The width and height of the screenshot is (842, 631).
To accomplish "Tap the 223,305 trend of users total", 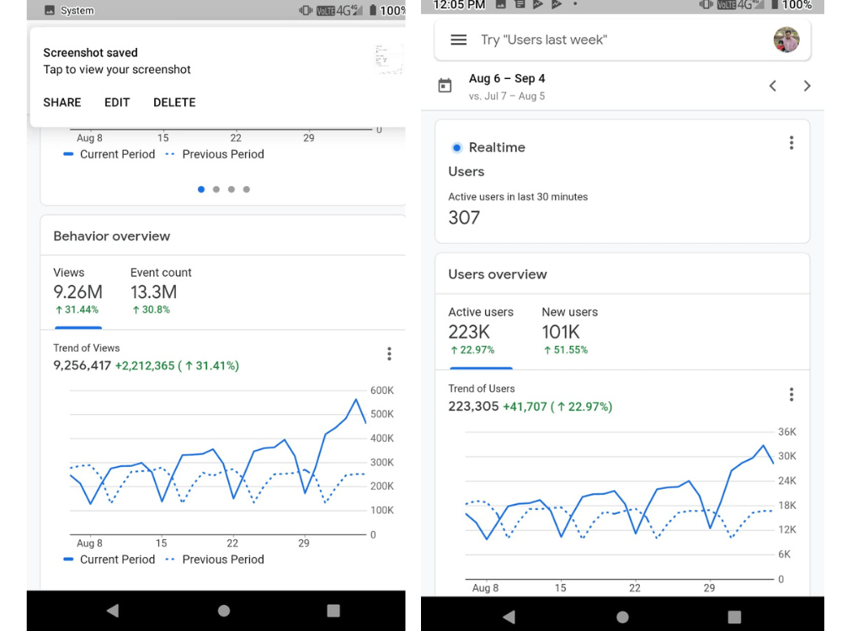I will (x=473, y=406).
